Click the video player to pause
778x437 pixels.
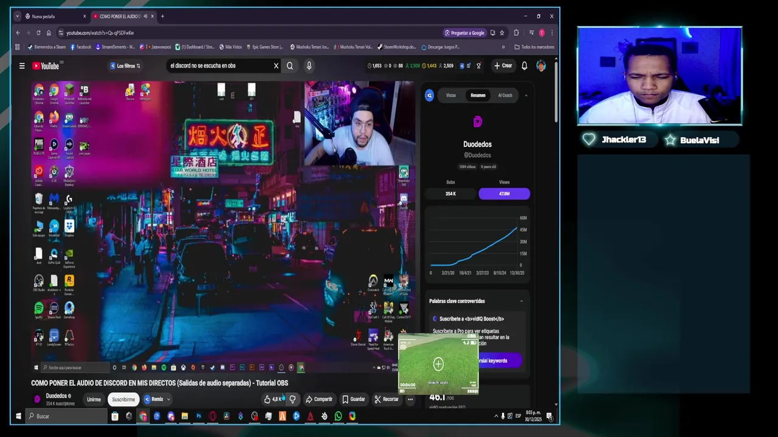(223, 226)
